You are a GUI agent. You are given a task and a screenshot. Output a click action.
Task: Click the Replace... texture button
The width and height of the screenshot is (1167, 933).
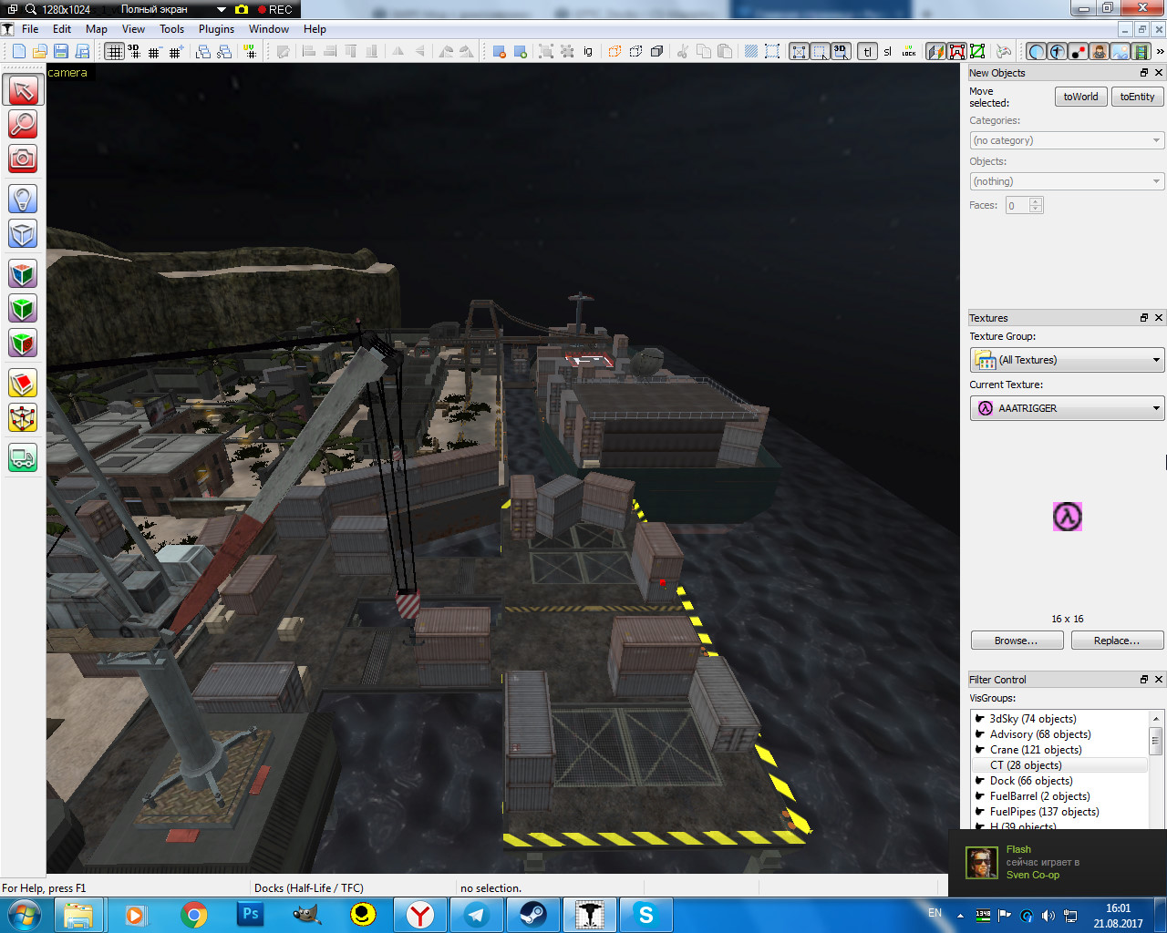(1117, 641)
